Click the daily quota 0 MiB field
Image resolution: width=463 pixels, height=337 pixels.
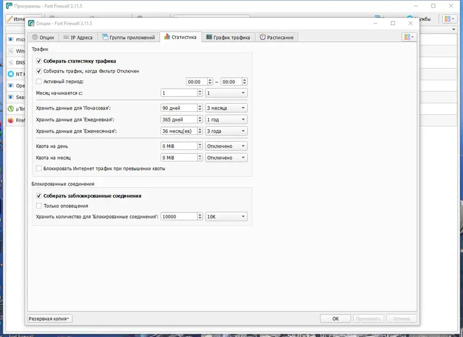pos(179,146)
